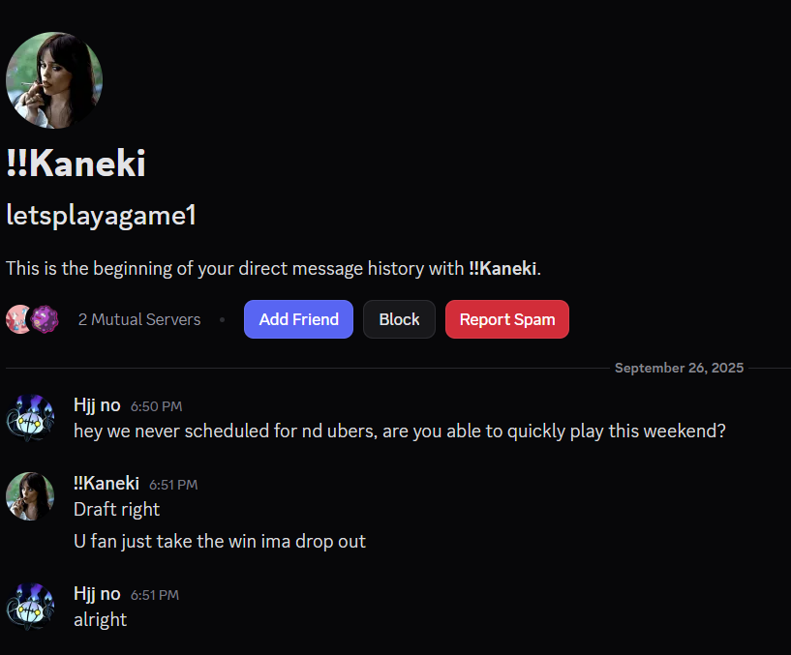Click Hjj no's avatar beside the 6:50 PM message

tap(30, 418)
